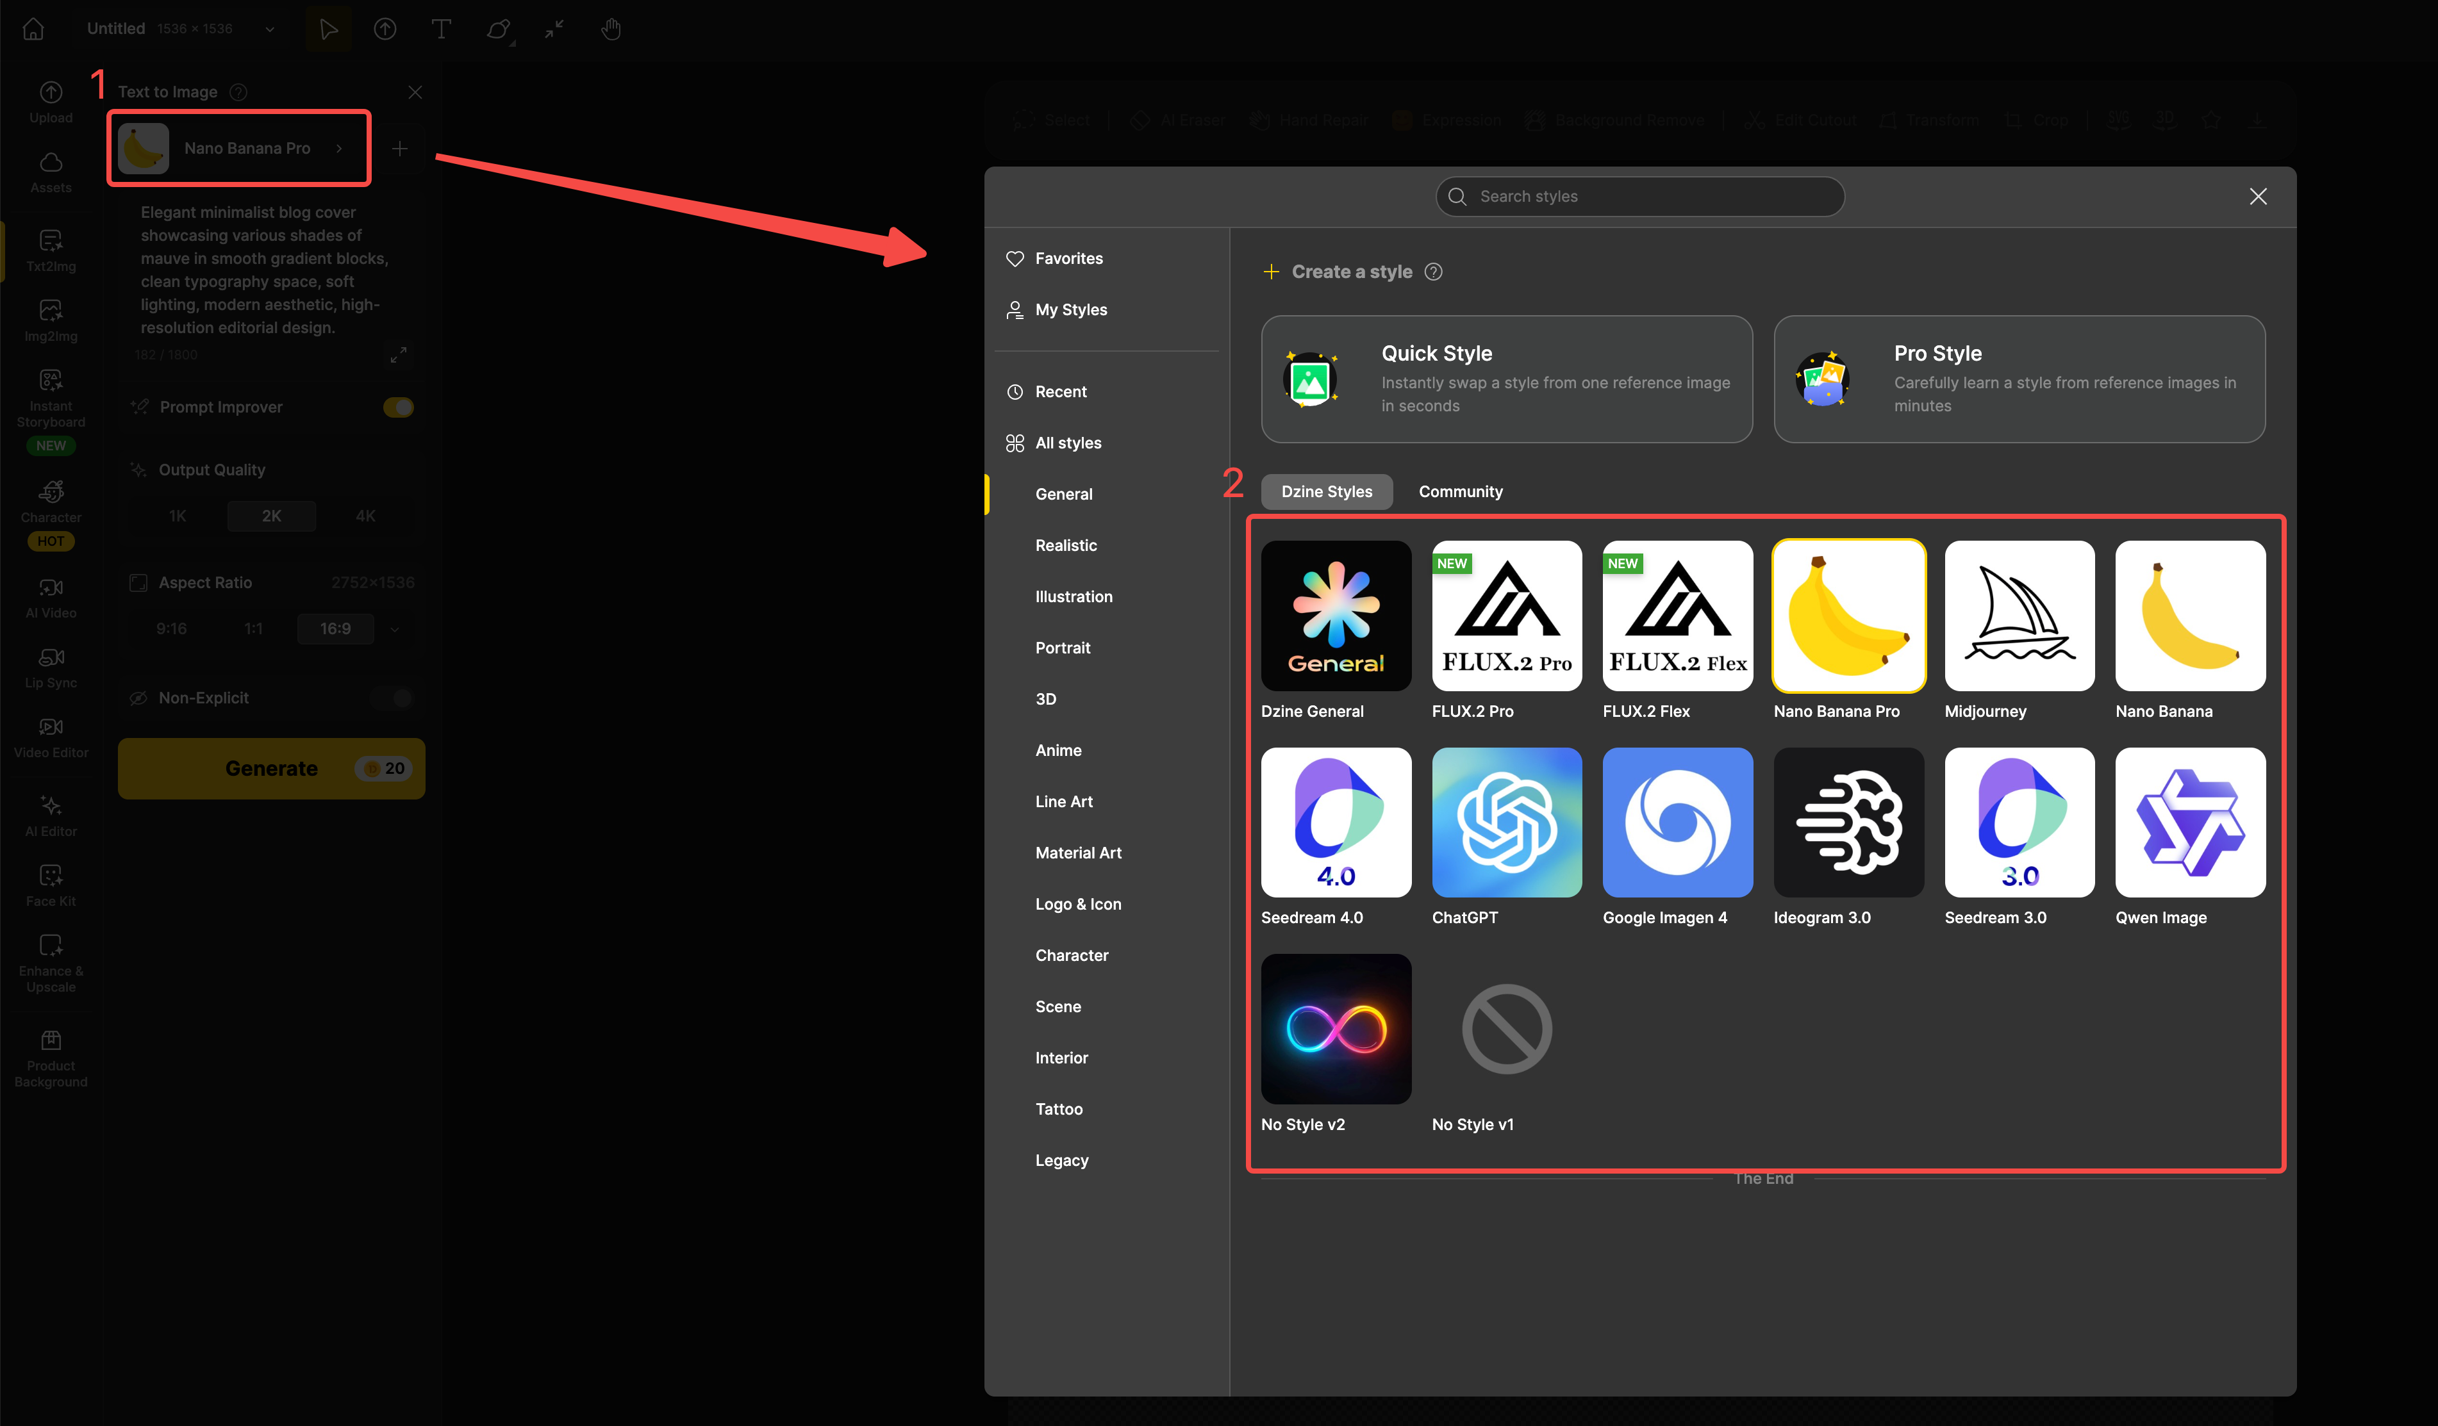The width and height of the screenshot is (2438, 1426).
Task: Select the Midjourney style thumbnail
Action: (2019, 616)
